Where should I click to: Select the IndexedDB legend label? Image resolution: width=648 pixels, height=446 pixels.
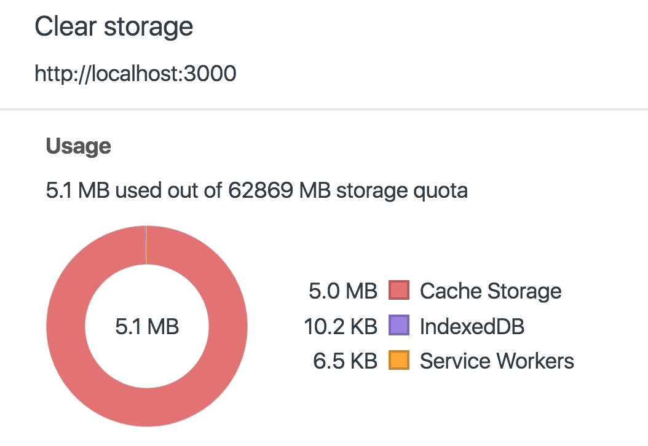click(x=472, y=326)
